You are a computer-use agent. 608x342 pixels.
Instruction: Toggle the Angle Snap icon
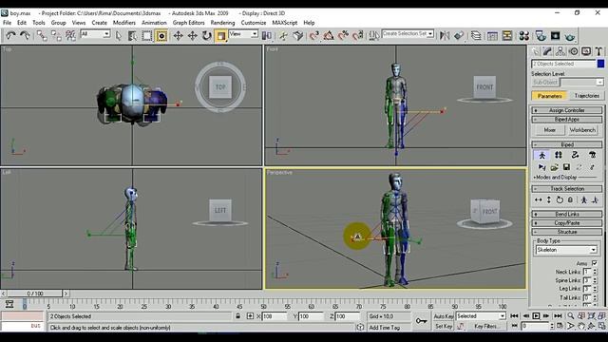click(x=329, y=36)
